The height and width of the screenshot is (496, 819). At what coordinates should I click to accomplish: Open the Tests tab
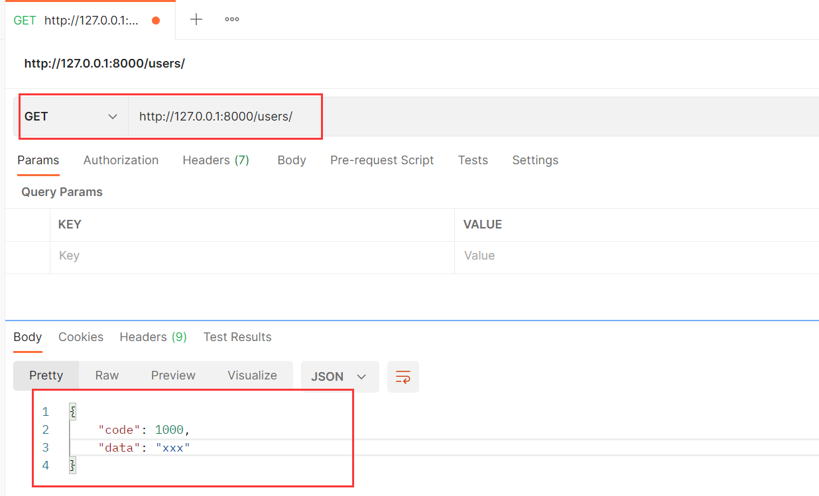click(x=473, y=160)
